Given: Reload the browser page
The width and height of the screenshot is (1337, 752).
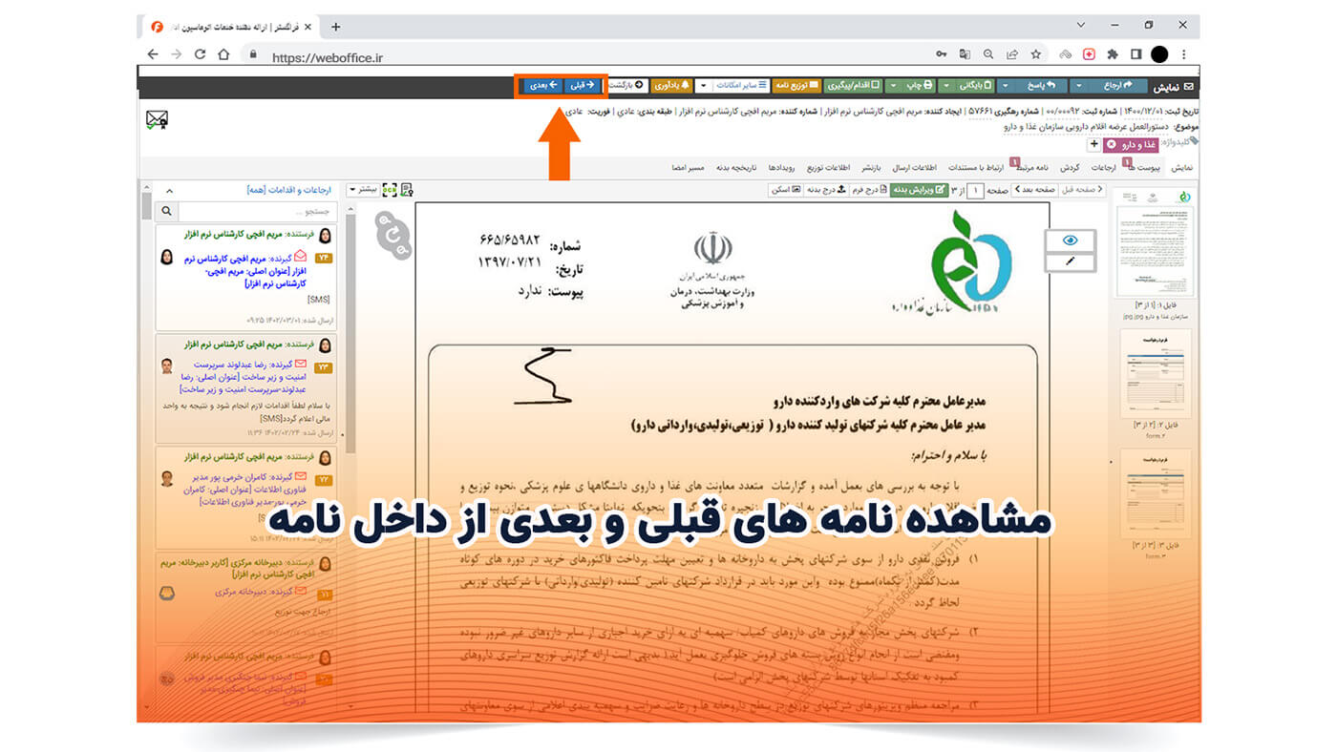Looking at the screenshot, I should click(200, 54).
